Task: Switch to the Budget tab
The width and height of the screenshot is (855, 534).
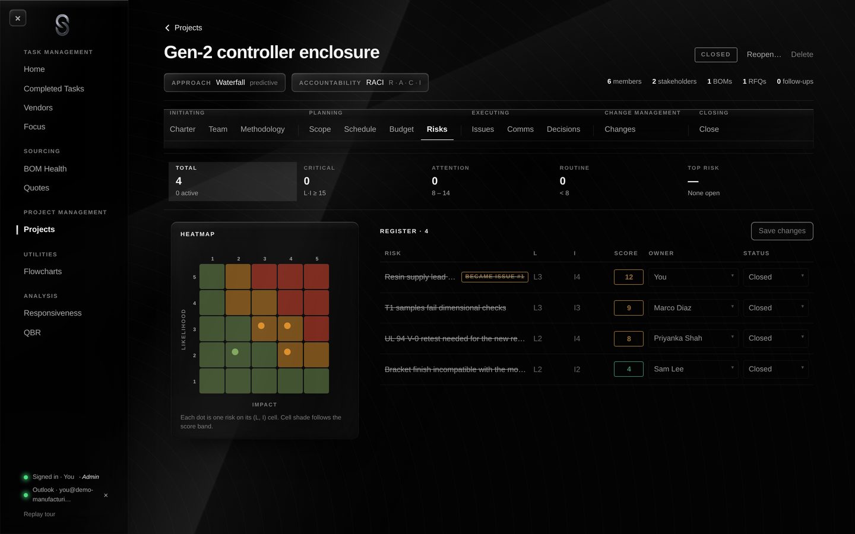Action: (401, 129)
